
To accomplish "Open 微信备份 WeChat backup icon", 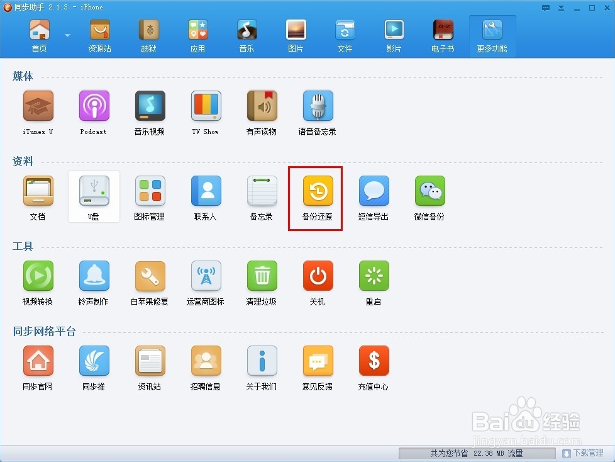I will [430, 191].
